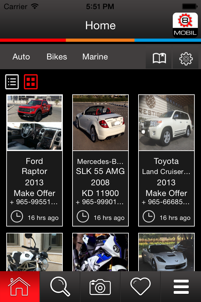Tap the Ford Raptor Make Offer text

35,193
